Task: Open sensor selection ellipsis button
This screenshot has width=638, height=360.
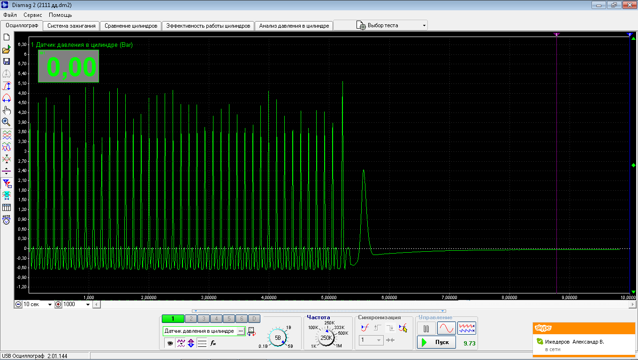Action: (x=241, y=331)
